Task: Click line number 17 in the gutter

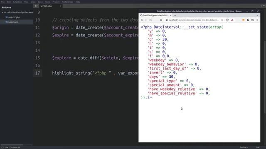Action: pos(37,73)
